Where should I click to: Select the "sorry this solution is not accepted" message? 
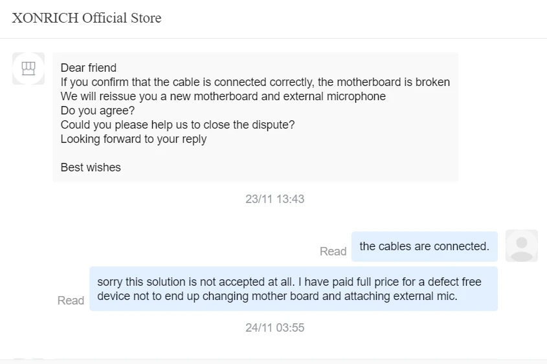pos(293,289)
